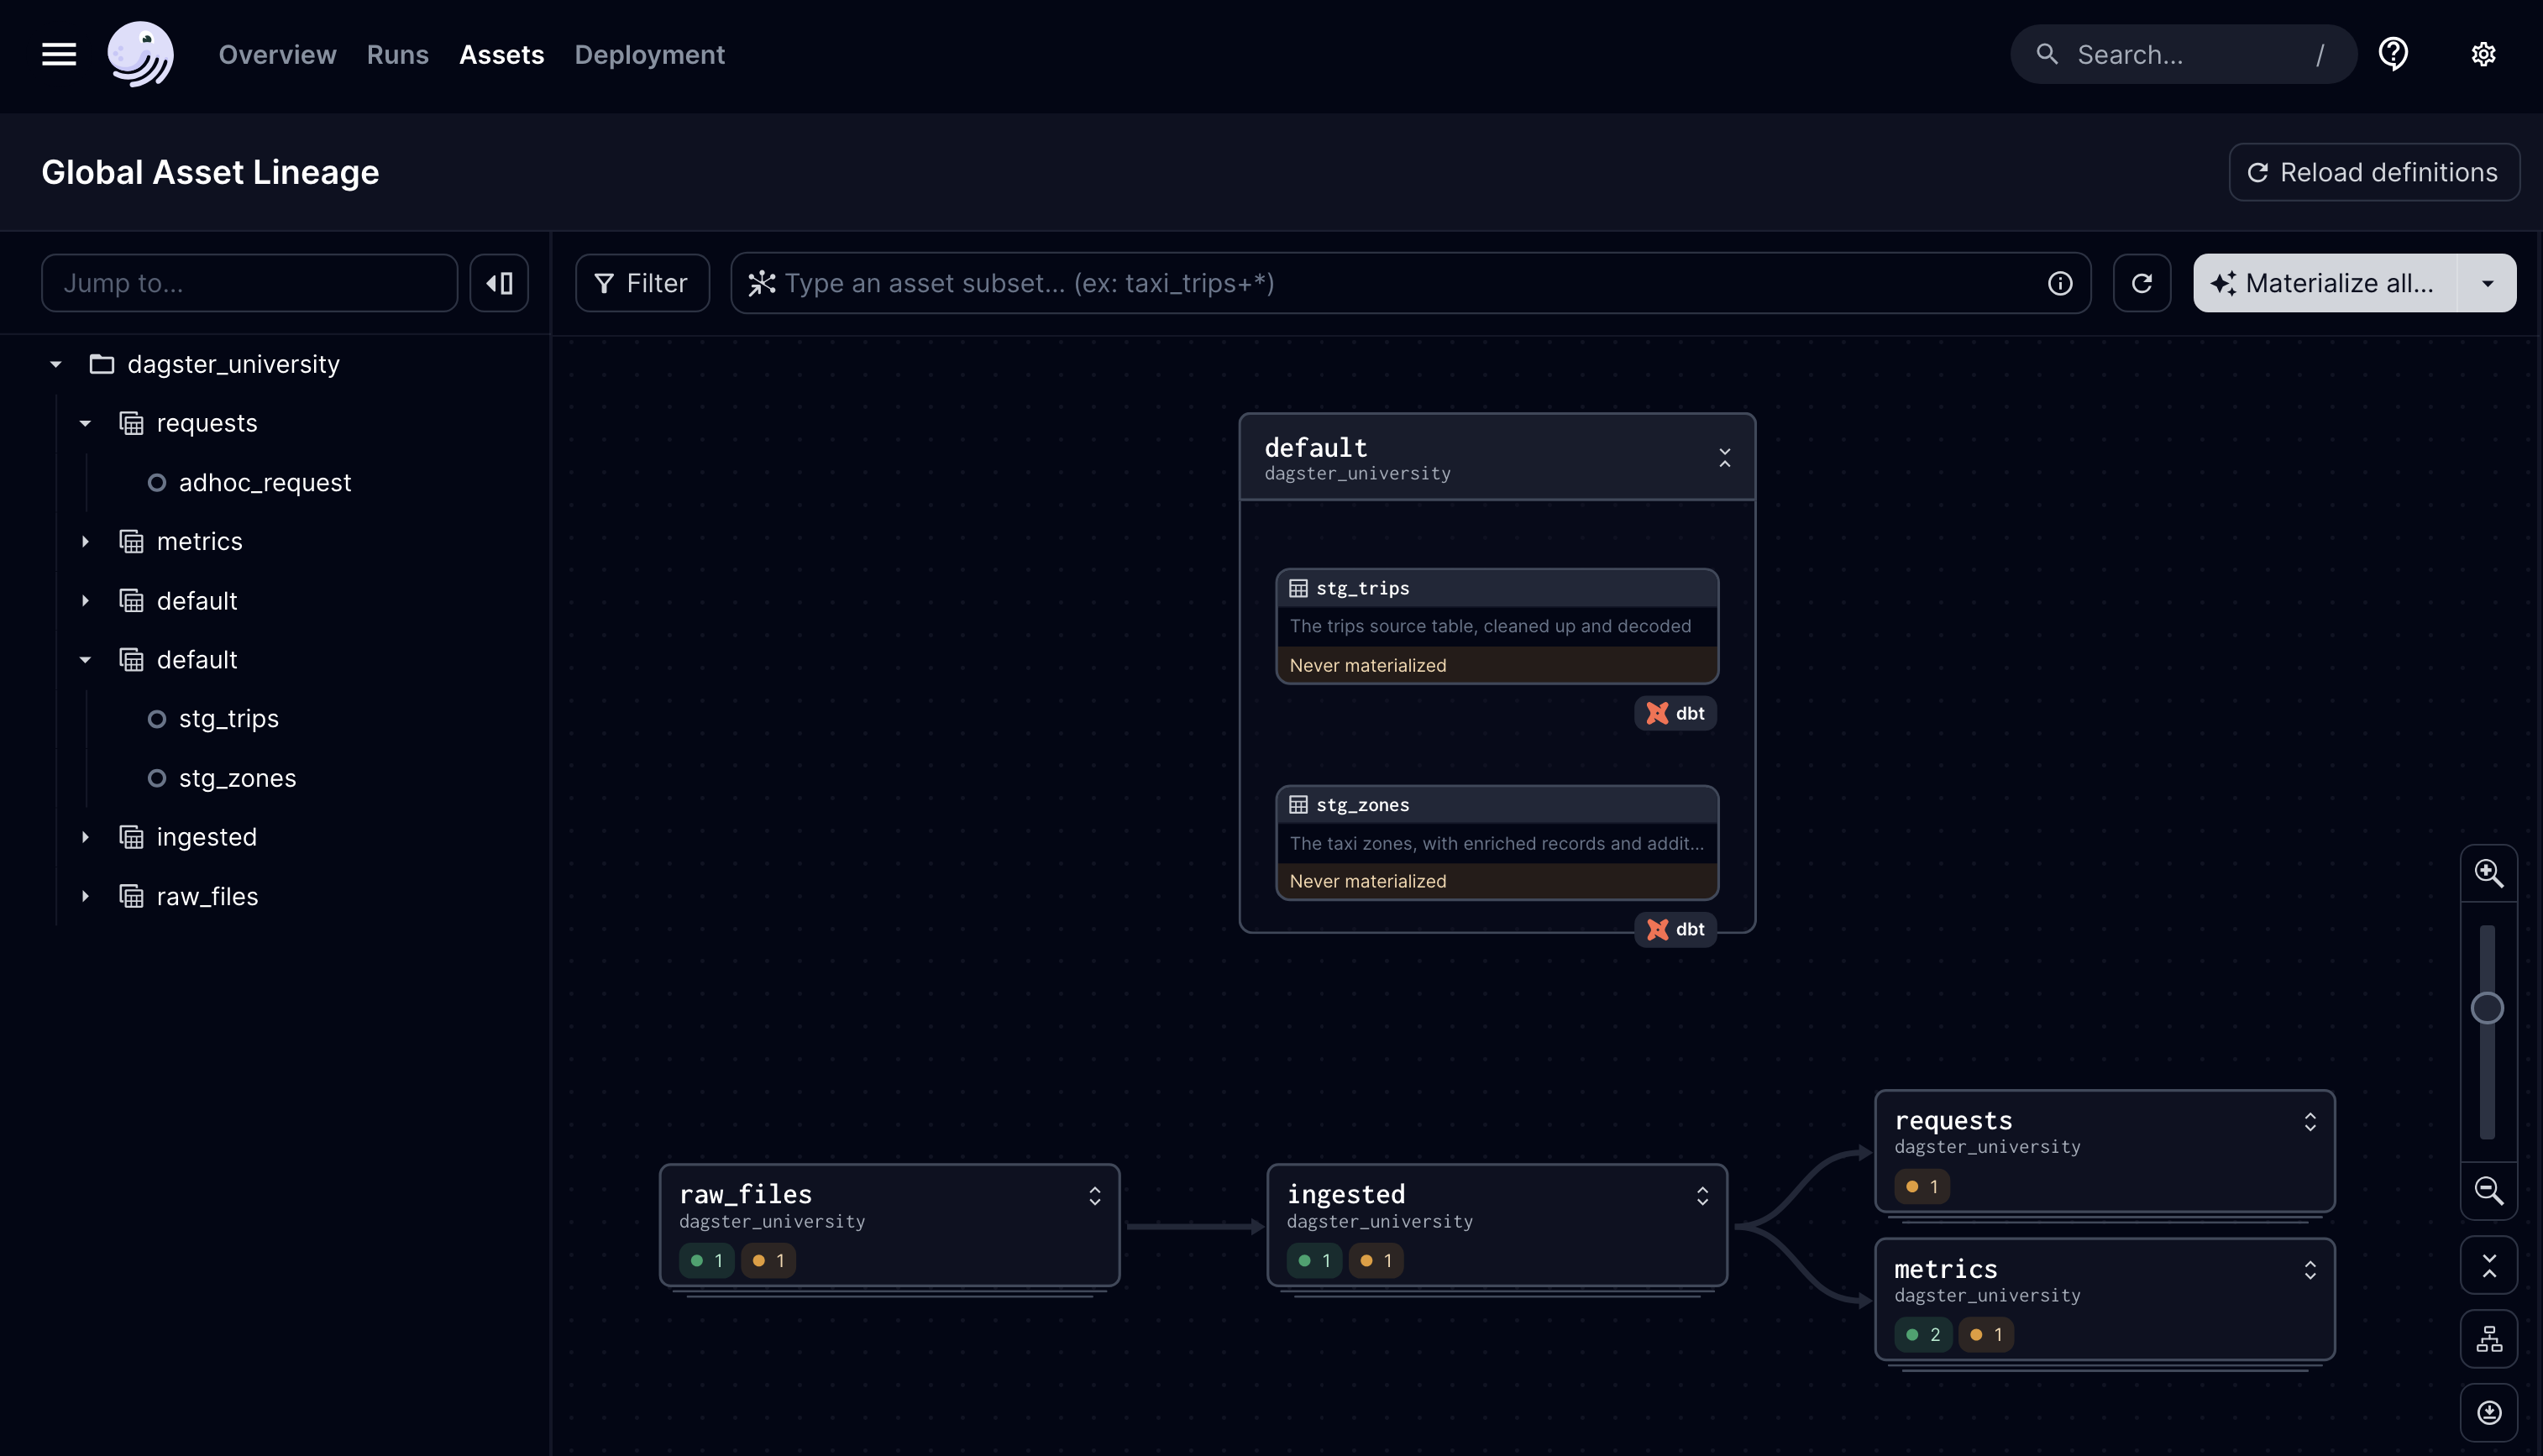Click the raw_files group icon in sidebar
2543x1456 pixels.
click(x=131, y=896)
